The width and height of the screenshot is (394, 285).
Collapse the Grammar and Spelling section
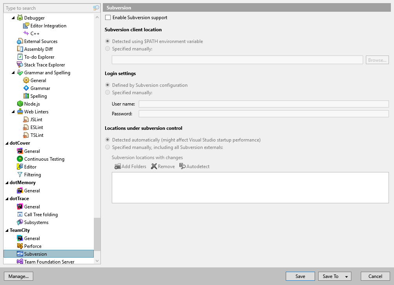tap(12, 72)
